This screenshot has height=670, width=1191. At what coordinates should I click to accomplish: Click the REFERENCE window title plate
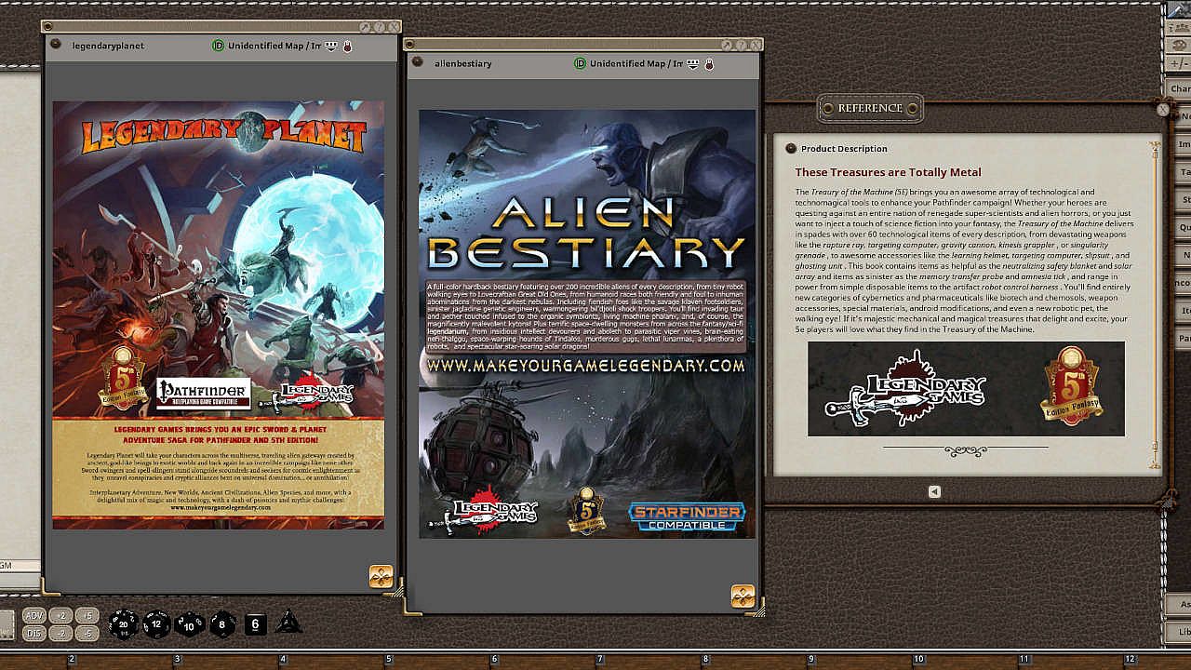pyautogui.click(x=870, y=108)
